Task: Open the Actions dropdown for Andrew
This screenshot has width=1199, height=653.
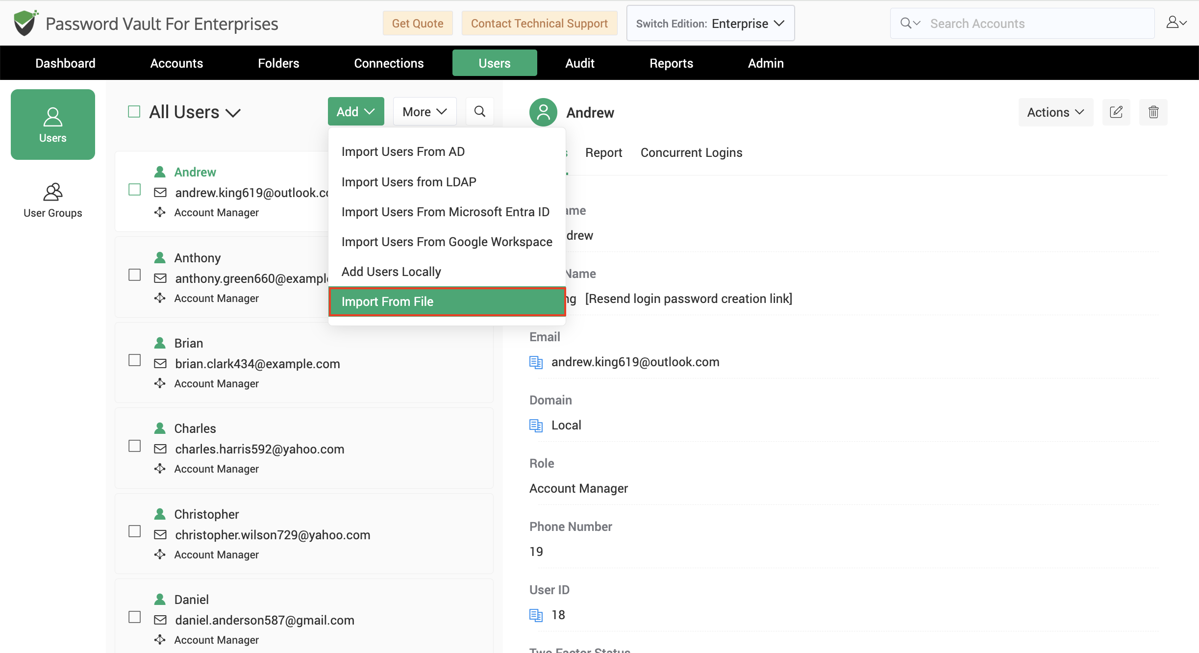Action: click(1056, 112)
